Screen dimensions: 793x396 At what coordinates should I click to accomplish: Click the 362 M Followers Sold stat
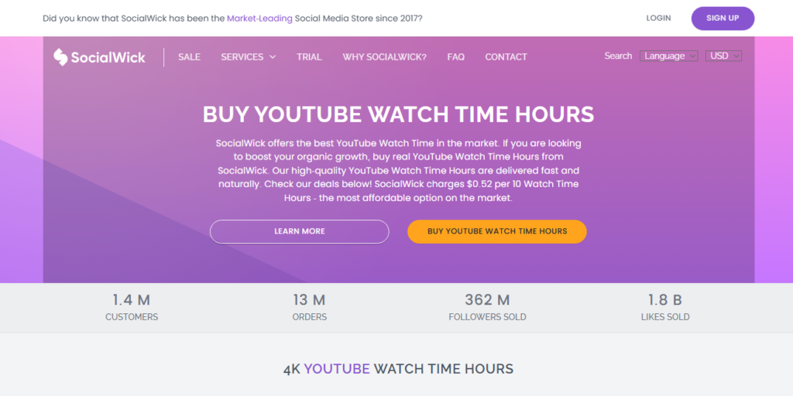pos(487,307)
